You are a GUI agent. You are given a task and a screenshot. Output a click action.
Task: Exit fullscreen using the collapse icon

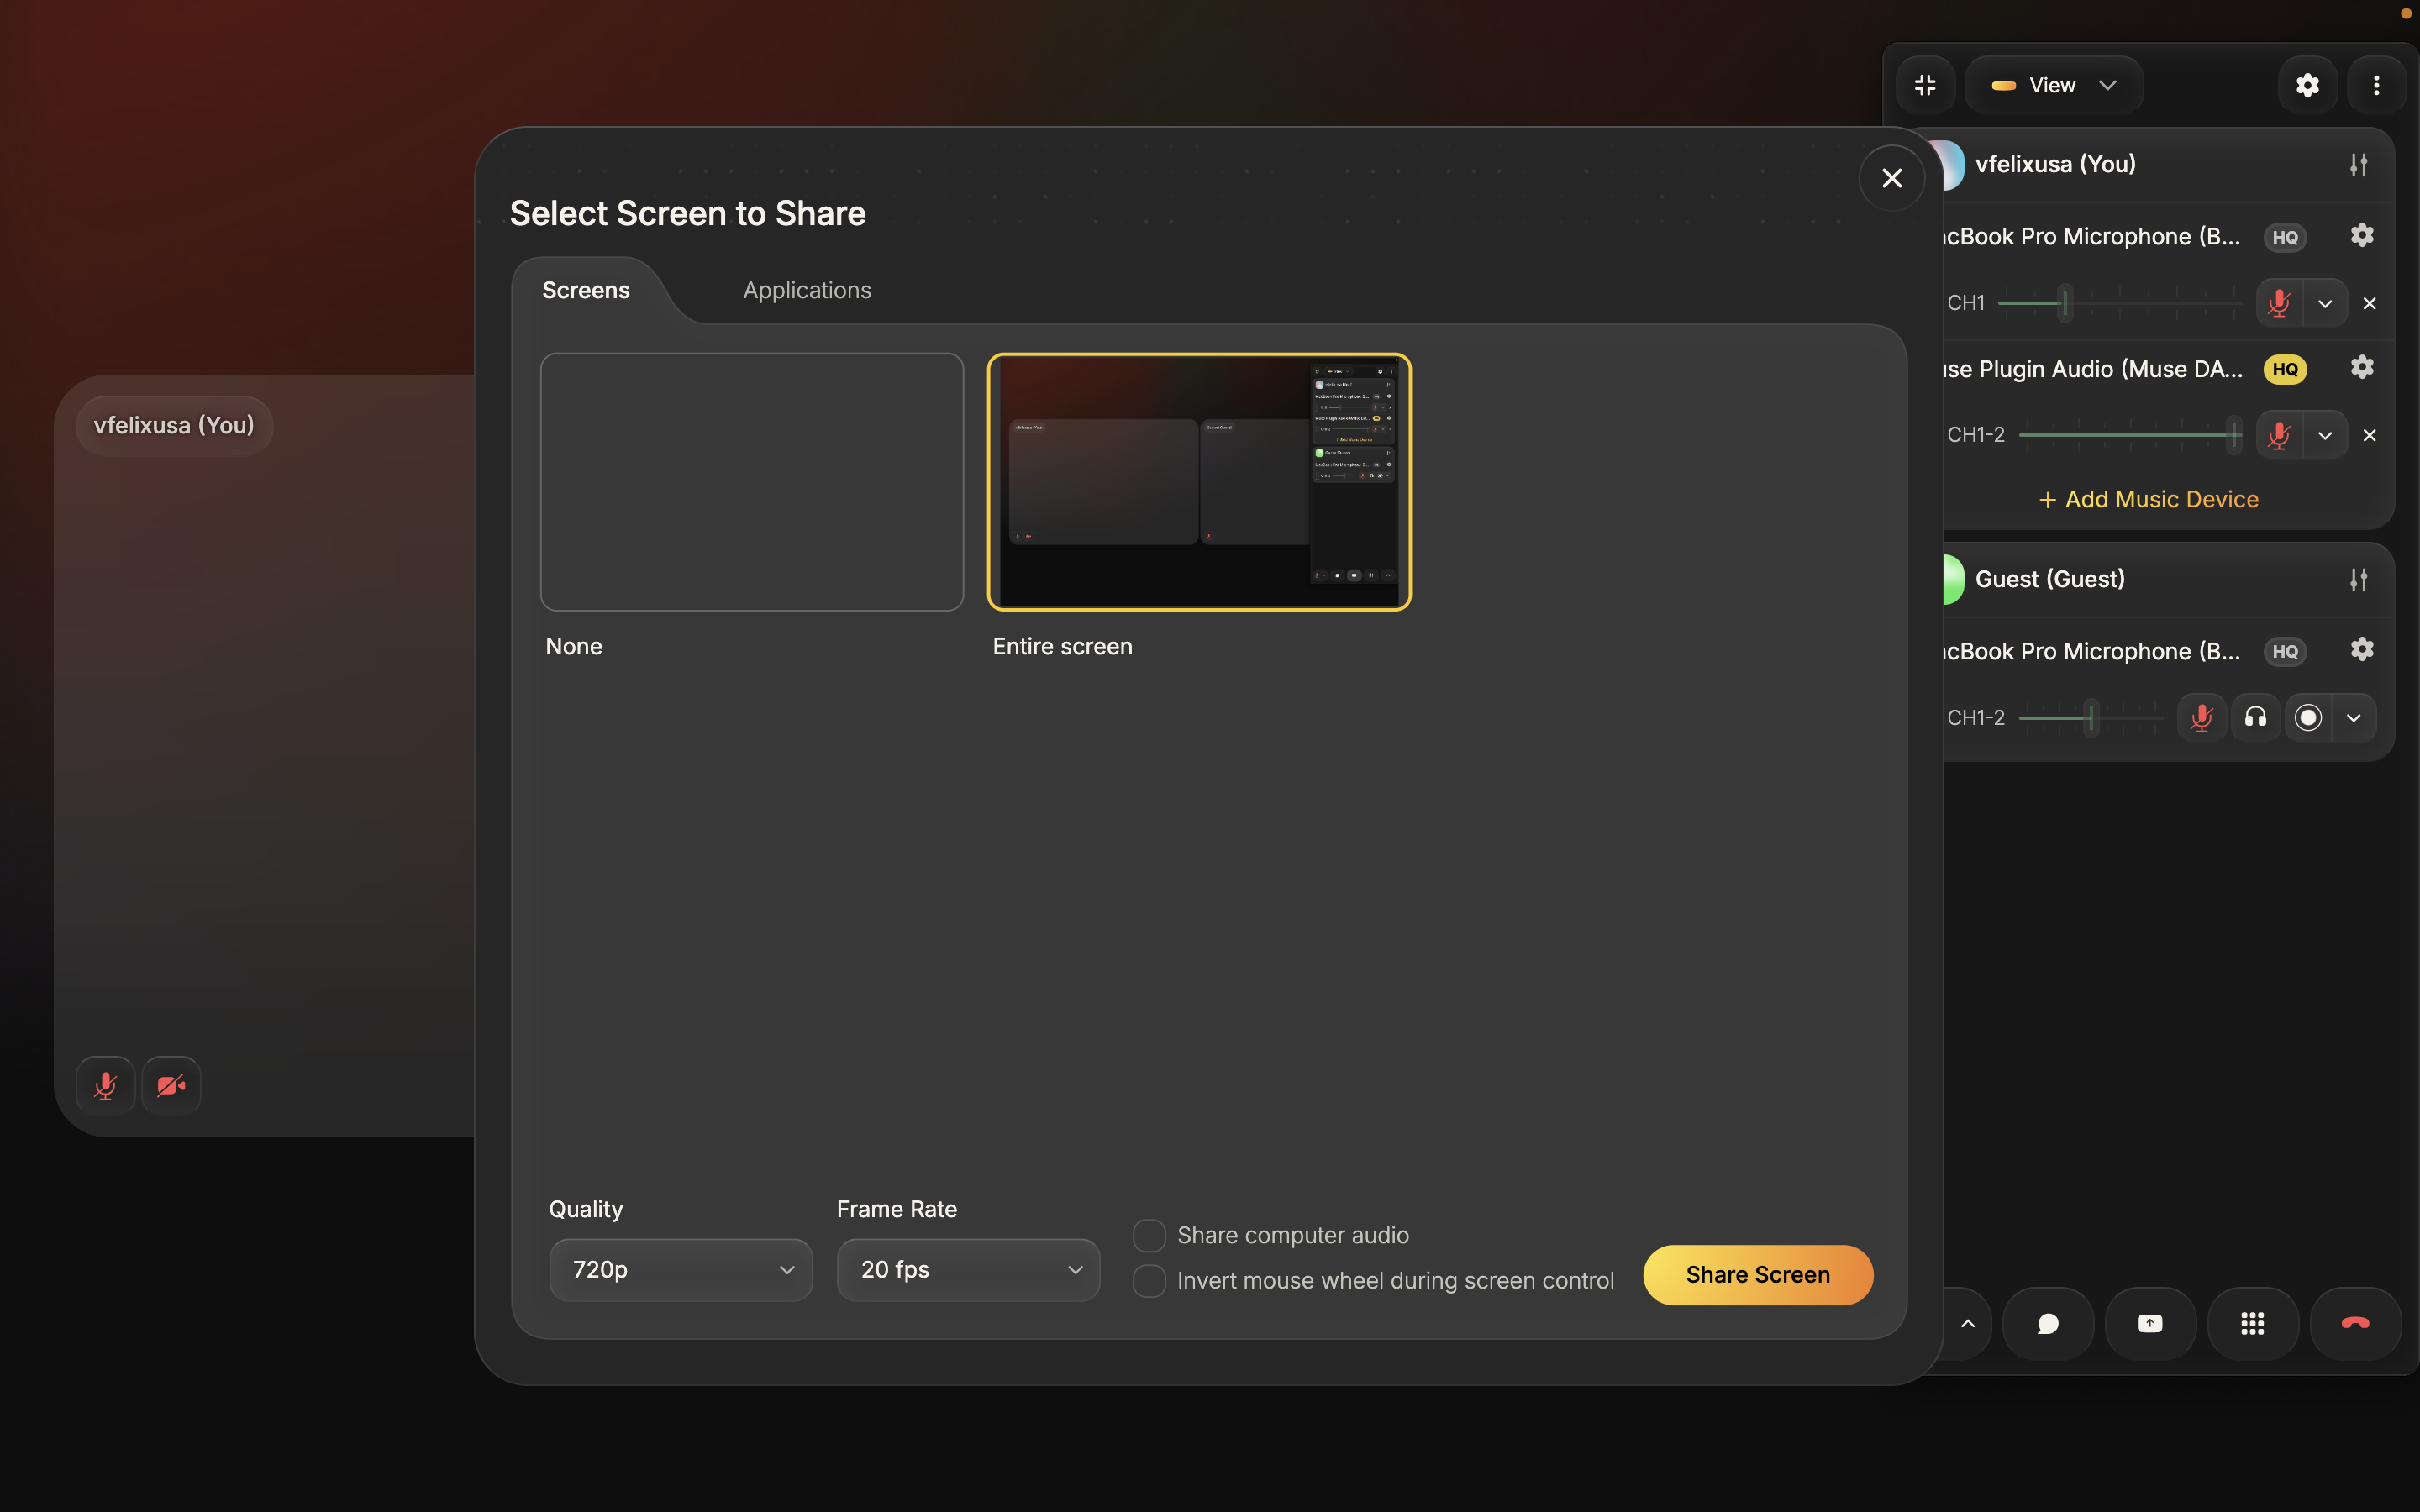tap(1924, 84)
